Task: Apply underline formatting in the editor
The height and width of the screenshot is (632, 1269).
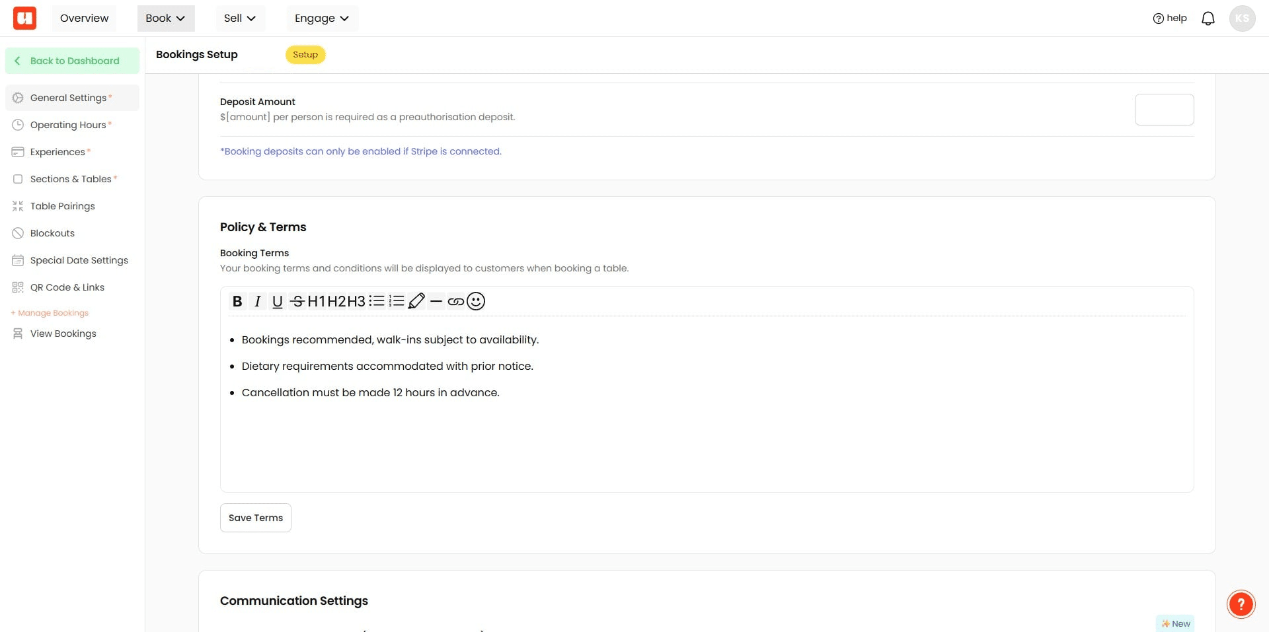Action: [x=277, y=301]
